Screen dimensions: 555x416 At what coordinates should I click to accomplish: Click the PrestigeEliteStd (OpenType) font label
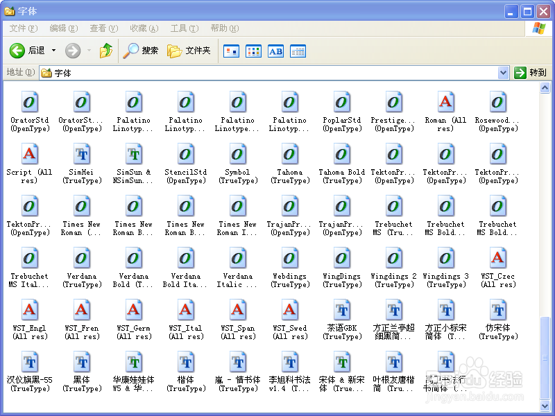[393, 125]
